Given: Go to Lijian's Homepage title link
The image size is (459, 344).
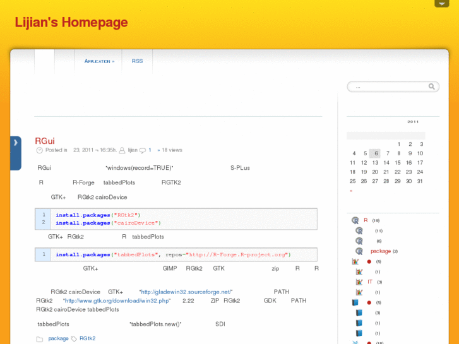Looking at the screenshot, I should coord(71,22).
